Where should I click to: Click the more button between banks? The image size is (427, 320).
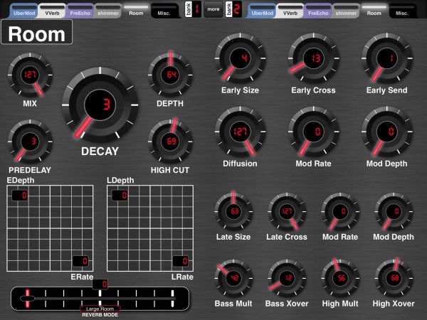[213, 9]
